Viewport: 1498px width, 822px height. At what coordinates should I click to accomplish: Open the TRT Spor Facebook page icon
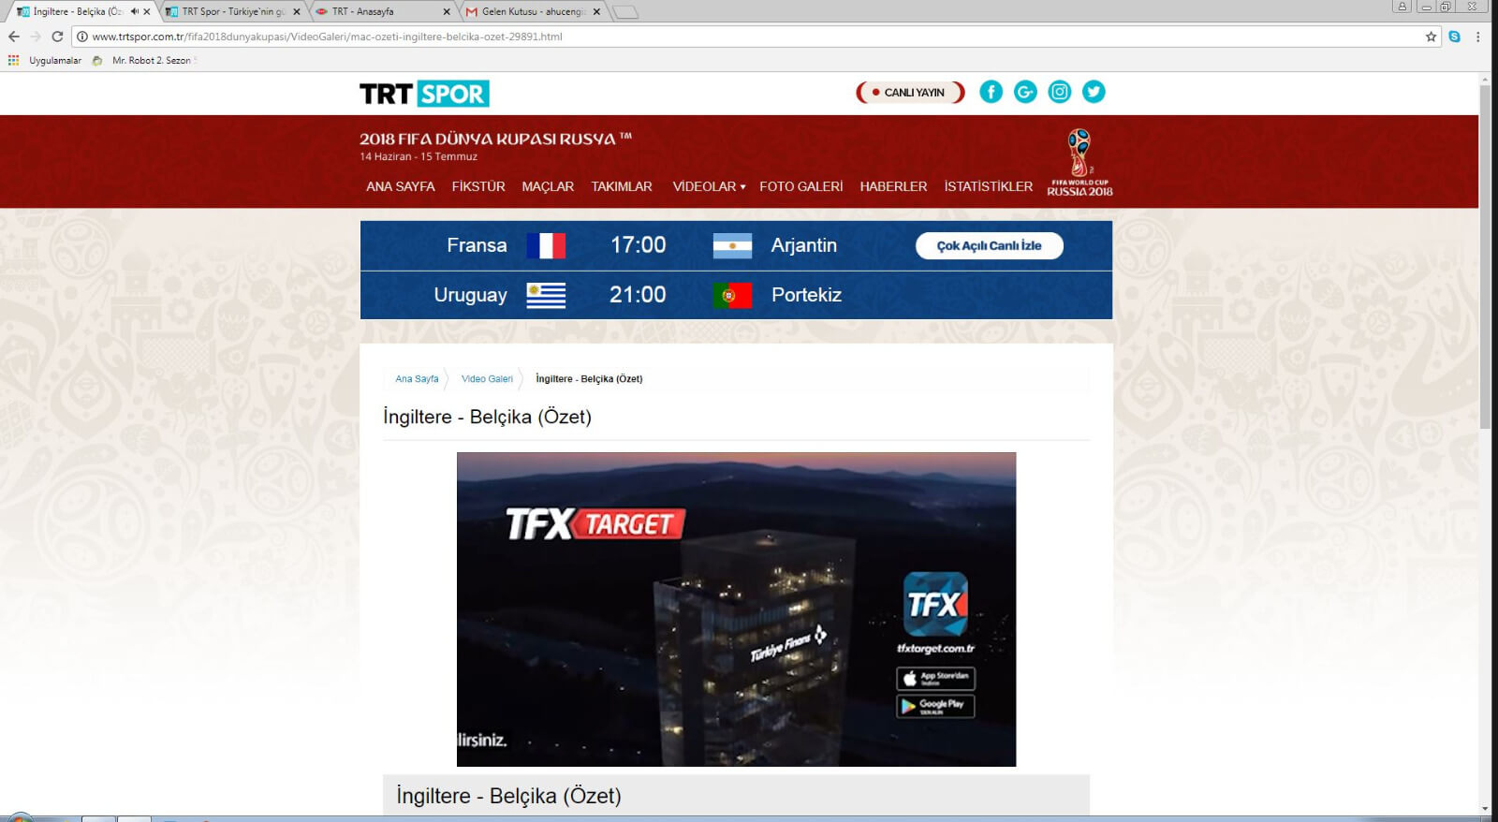pos(991,92)
